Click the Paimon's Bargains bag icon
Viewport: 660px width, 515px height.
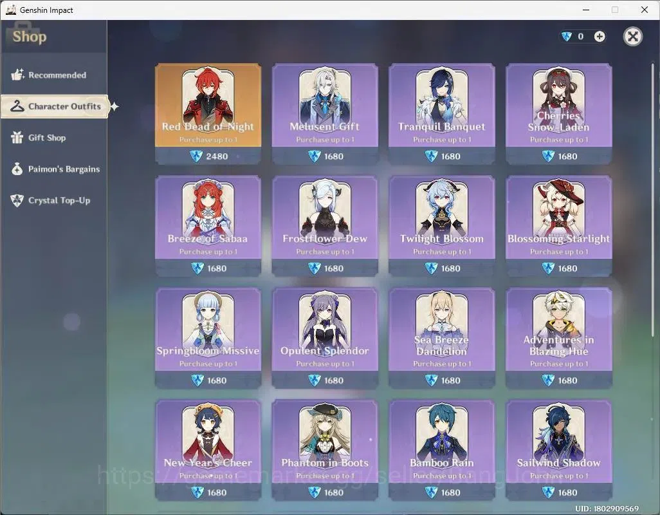[x=17, y=169]
